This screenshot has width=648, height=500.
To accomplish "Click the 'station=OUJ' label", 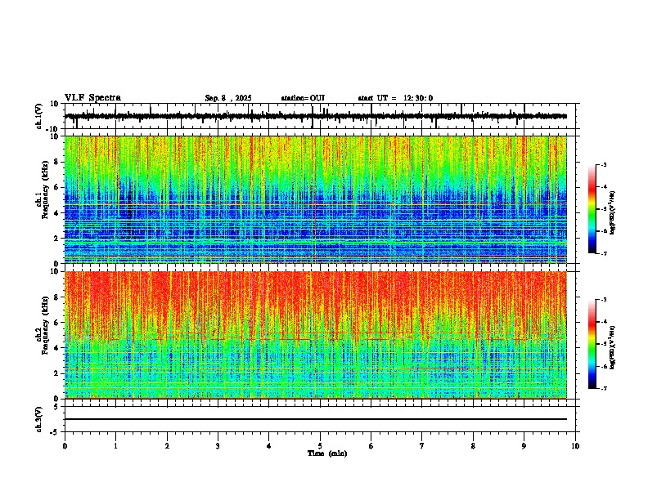I will click(303, 98).
